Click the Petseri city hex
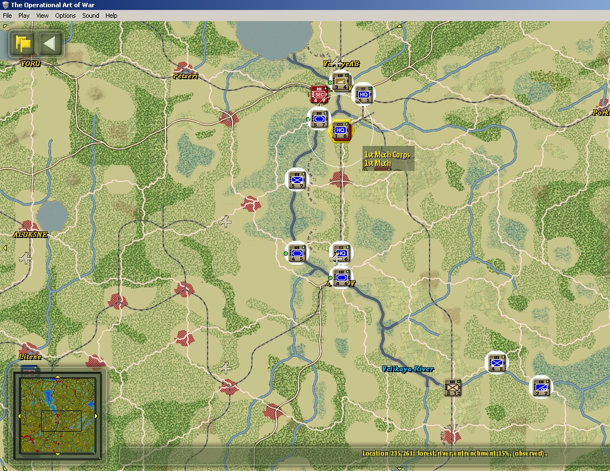Image resolution: width=610 pixels, height=471 pixels. click(x=185, y=68)
